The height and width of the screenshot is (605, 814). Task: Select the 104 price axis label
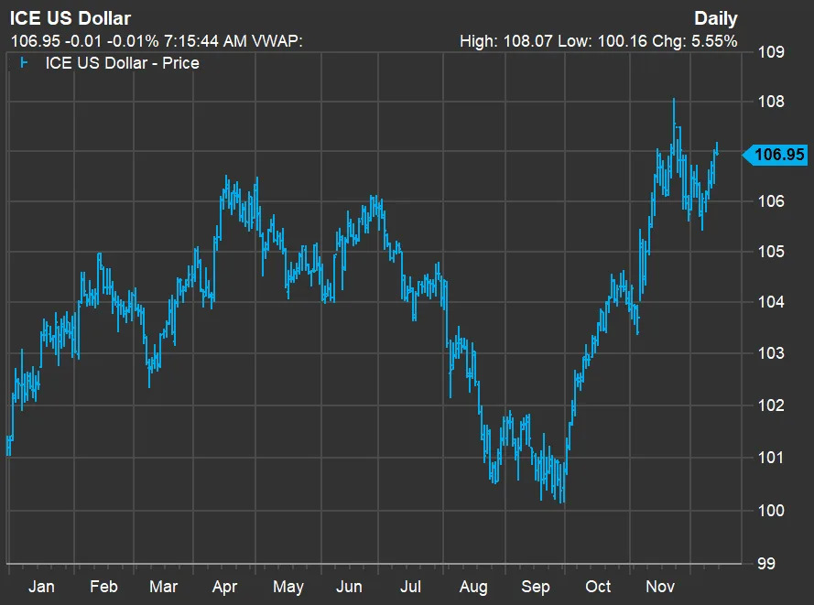(772, 302)
